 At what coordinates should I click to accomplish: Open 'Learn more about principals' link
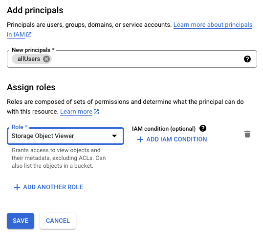coord(213,25)
